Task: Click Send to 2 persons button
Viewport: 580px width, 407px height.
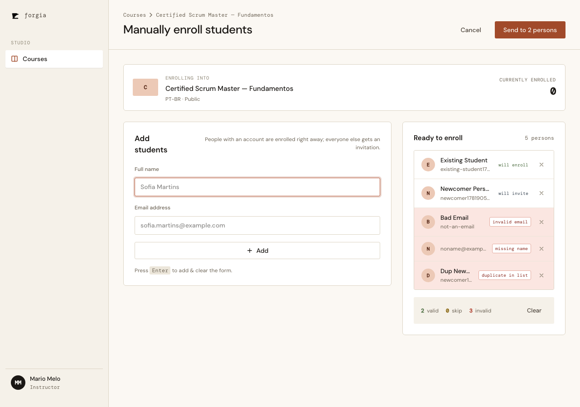Action: coord(530,30)
